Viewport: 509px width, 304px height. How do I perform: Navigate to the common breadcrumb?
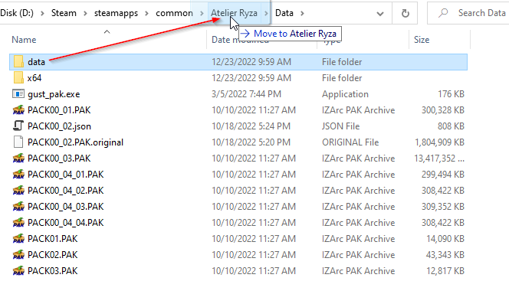coord(174,13)
